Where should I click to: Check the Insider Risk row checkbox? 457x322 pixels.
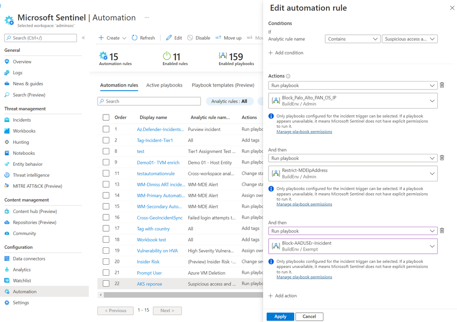click(x=106, y=261)
